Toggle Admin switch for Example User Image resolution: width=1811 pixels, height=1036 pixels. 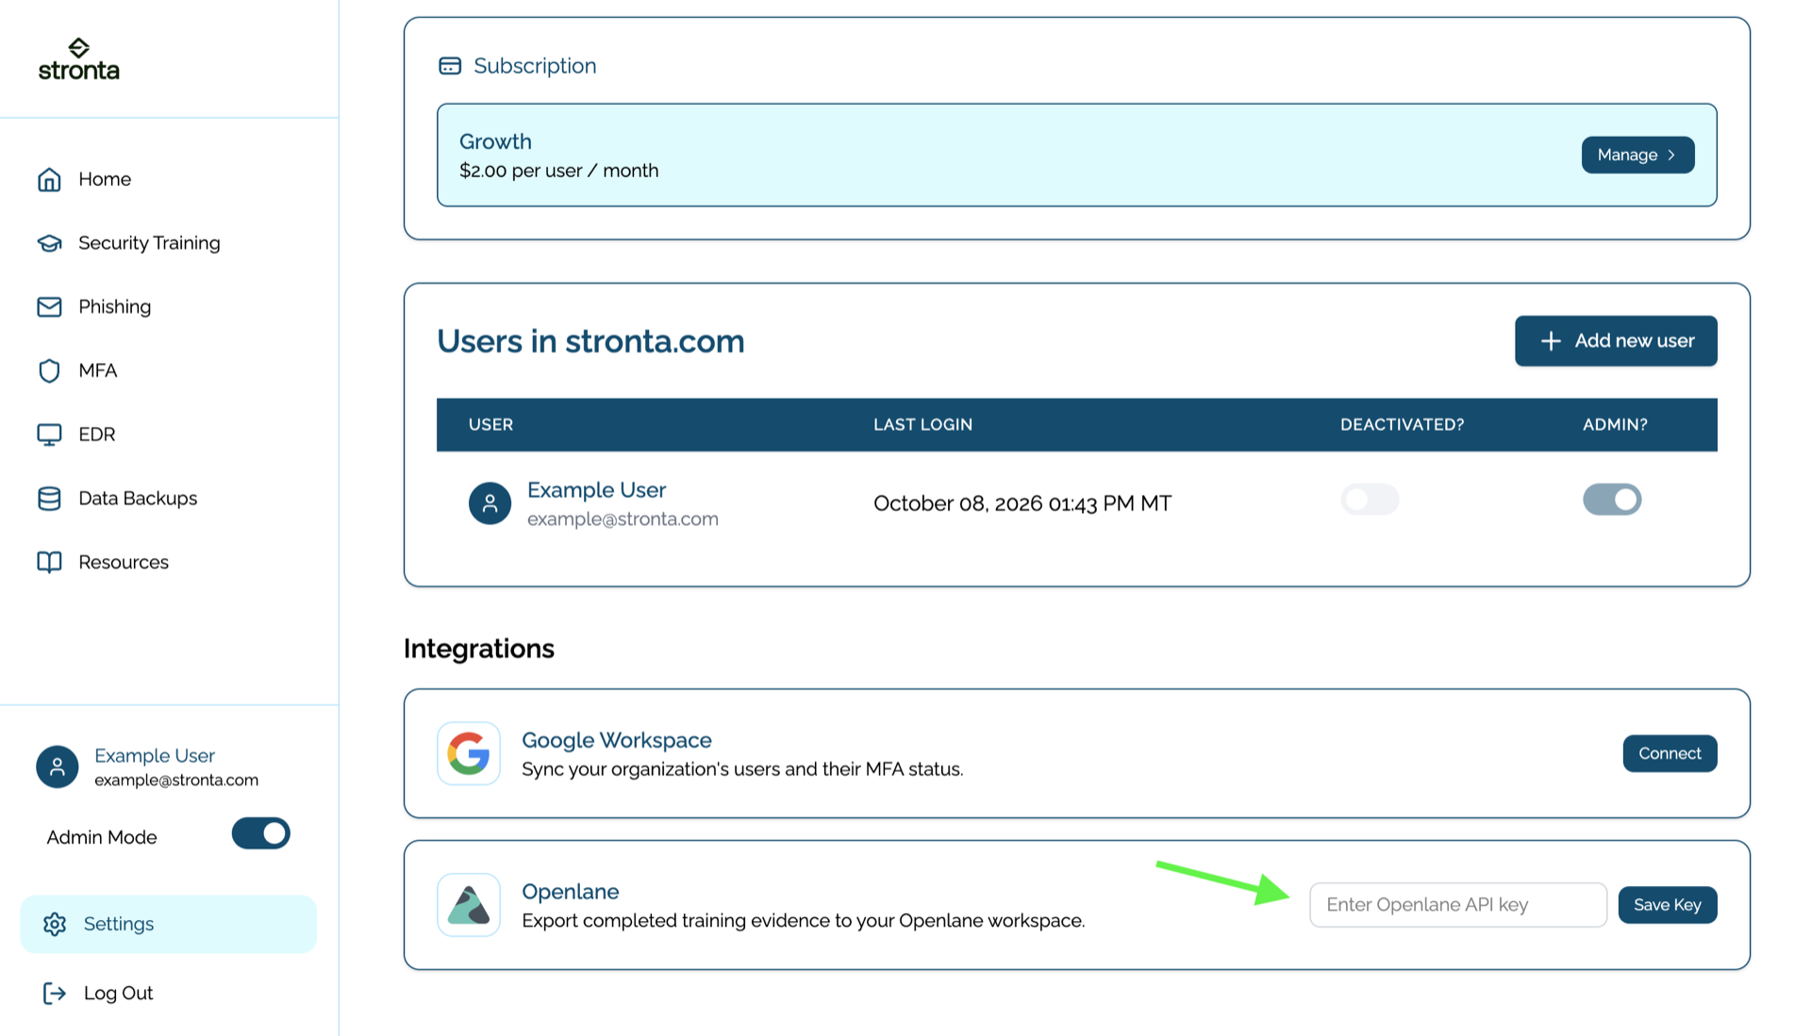click(x=1612, y=500)
